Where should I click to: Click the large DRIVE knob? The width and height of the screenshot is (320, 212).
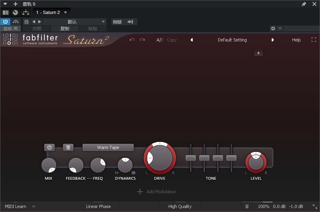pos(160,158)
